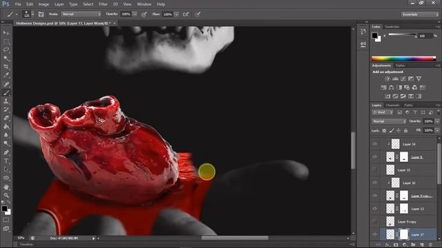Click the foreground color swatch in Color panel
442x248 pixels.
pos(374,35)
